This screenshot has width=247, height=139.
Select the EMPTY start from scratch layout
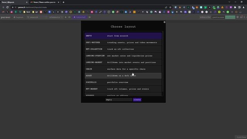(123, 36)
